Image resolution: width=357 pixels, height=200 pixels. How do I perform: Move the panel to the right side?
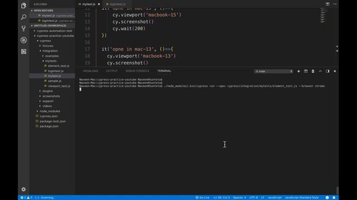click(327, 71)
